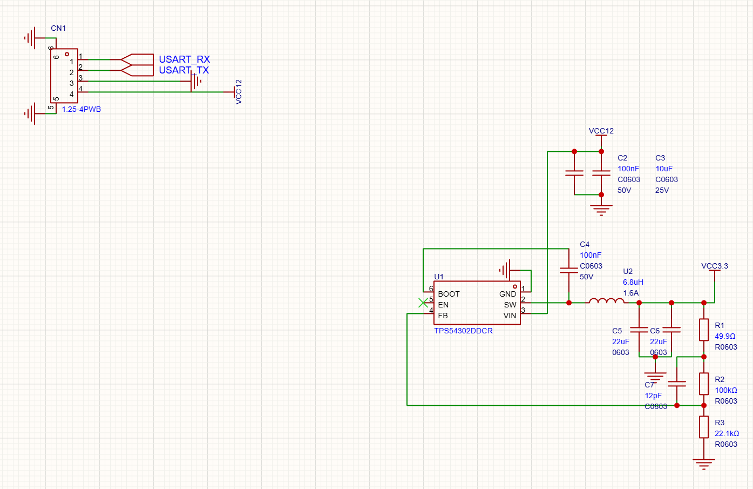The width and height of the screenshot is (753, 489).
Task: Select the VCC3.3 power label
Action: pyautogui.click(x=714, y=266)
